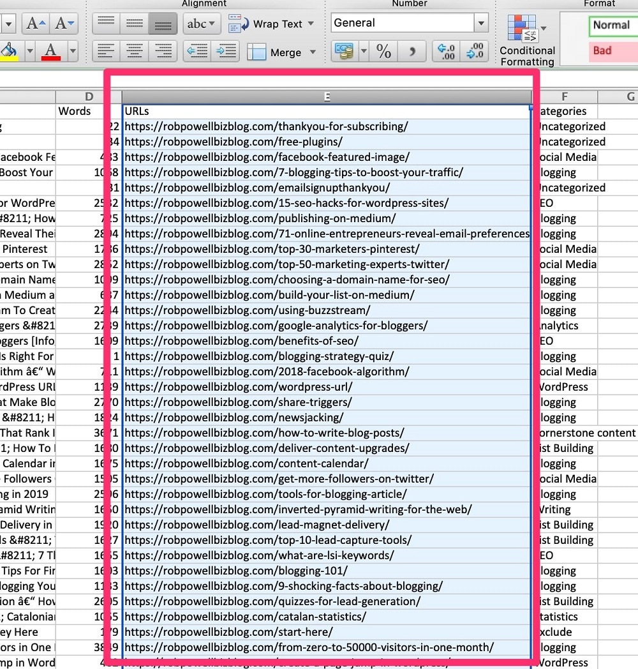Click the blogging-101 URL cell
Viewport: 638px width, 669px height.
pos(327,571)
